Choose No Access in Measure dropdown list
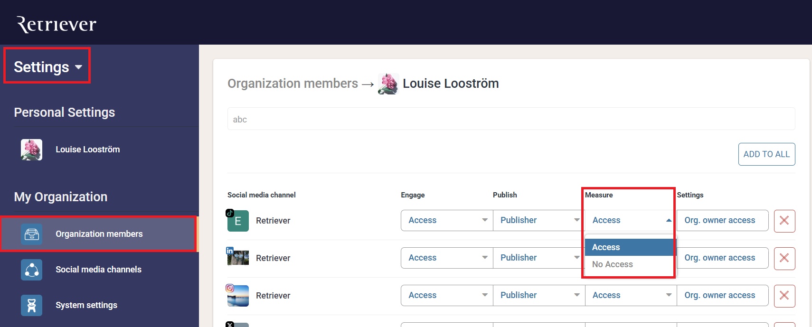812x327 pixels. (x=629, y=264)
